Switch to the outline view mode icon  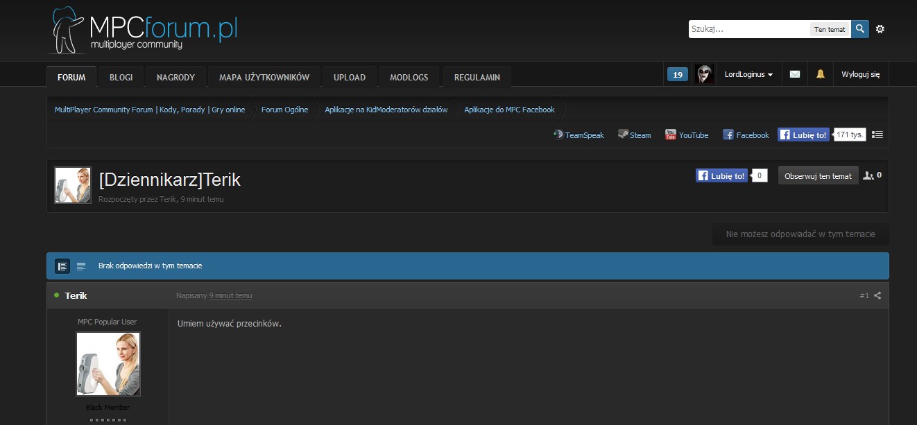pos(81,266)
